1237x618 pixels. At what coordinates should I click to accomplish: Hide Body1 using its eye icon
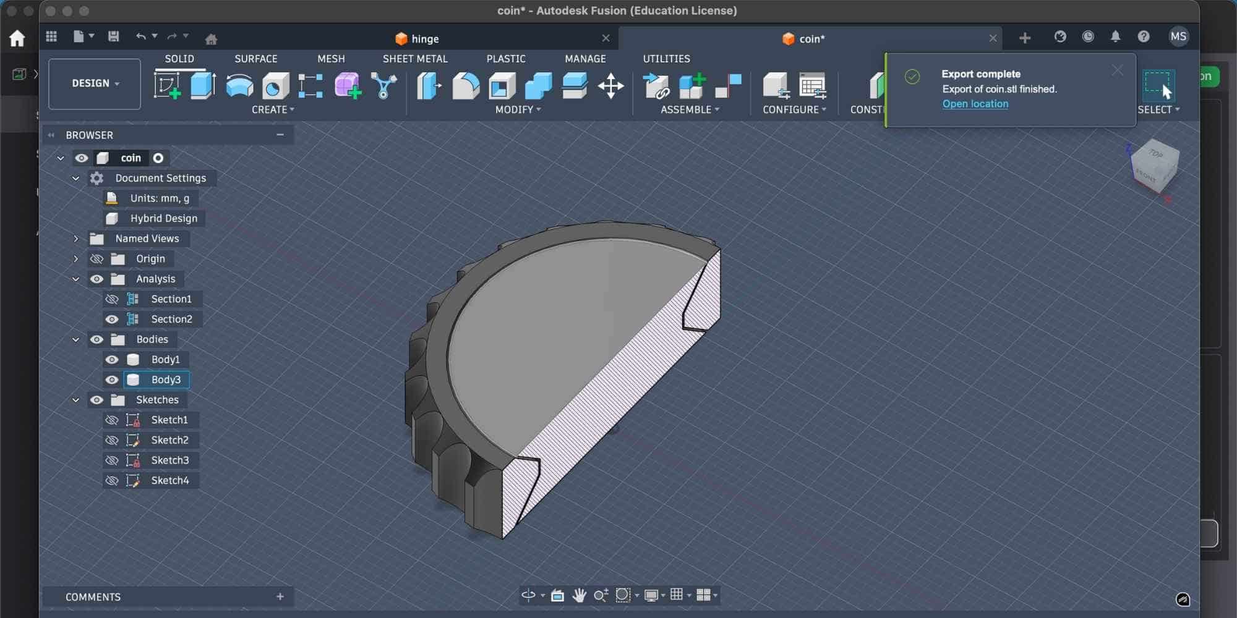point(112,360)
